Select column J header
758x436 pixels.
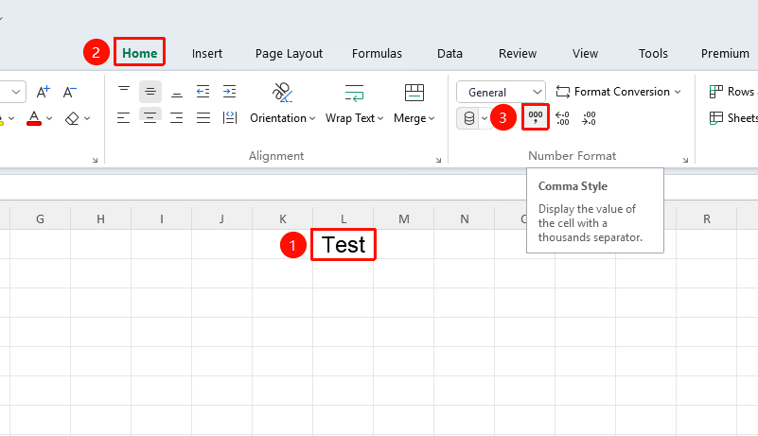[221, 219]
